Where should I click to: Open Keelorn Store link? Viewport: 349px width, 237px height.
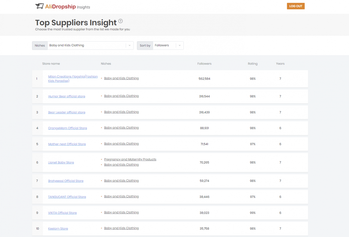[58, 228]
